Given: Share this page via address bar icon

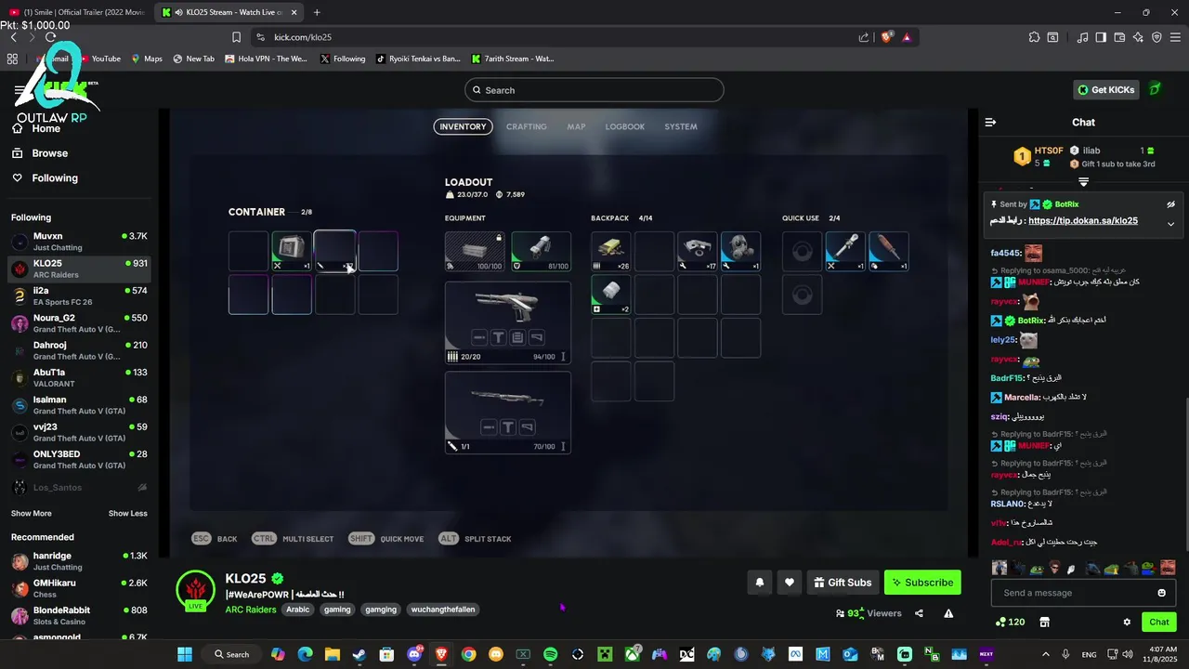Looking at the screenshot, I should coord(864,37).
